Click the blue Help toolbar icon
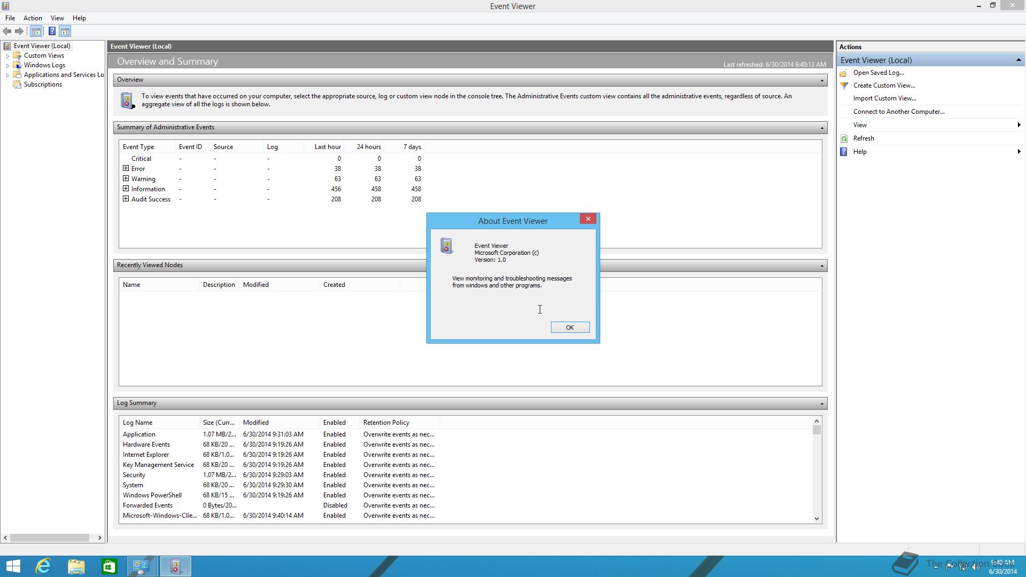 (x=52, y=32)
